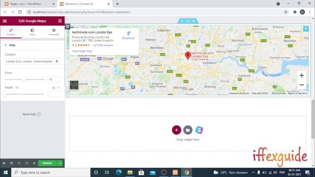This screenshot has width=315, height=177.
Task: Open Chrome profile N avatar
Action: (x=302, y=12)
